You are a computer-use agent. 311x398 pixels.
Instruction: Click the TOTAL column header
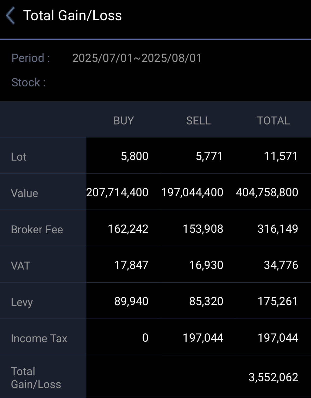[x=273, y=121]
